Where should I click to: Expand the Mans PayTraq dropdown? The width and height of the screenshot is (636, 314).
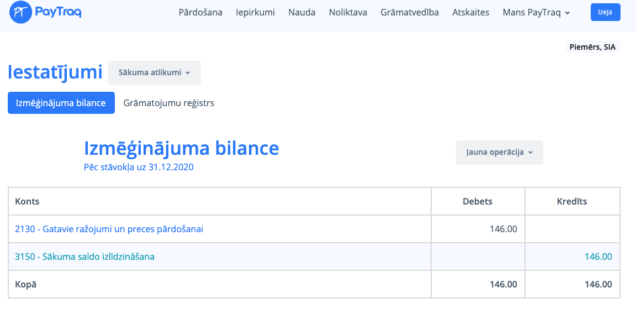(x=536, y=12)
